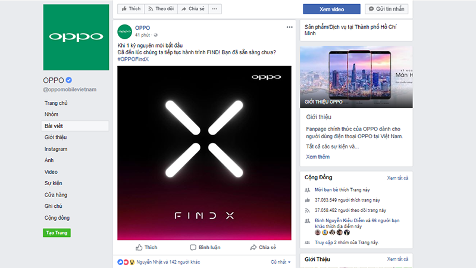The height and width of the screenshot is (268, 476).
Task: Open the Cũ nhất comment sort dropdown
Action: [x=281, y=262]
